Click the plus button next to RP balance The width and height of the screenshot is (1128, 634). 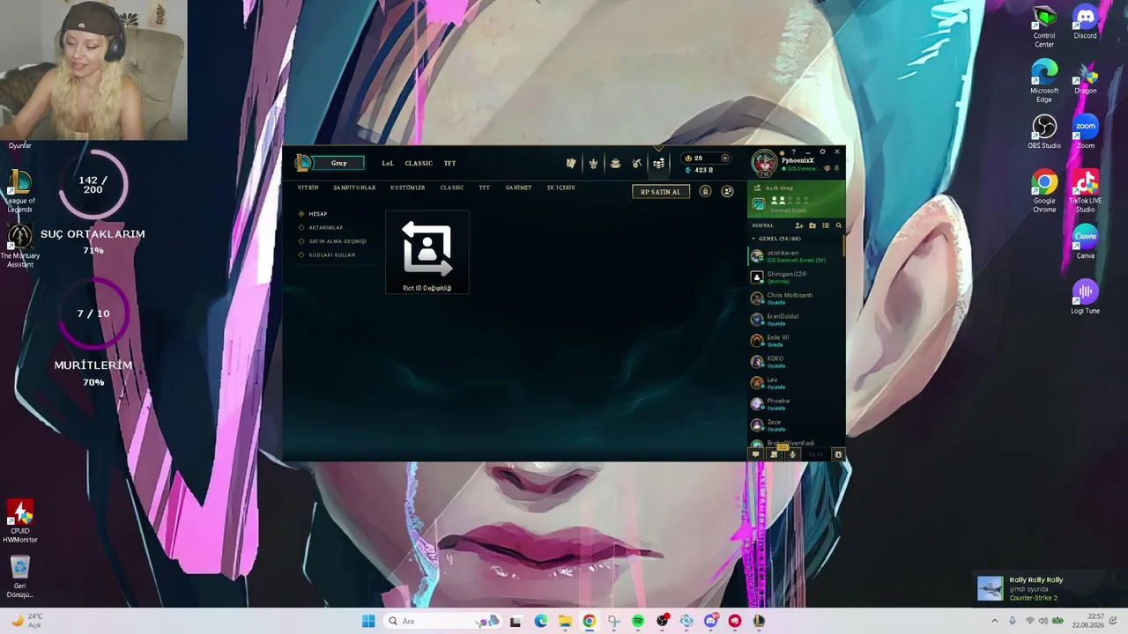pos(725,158)
